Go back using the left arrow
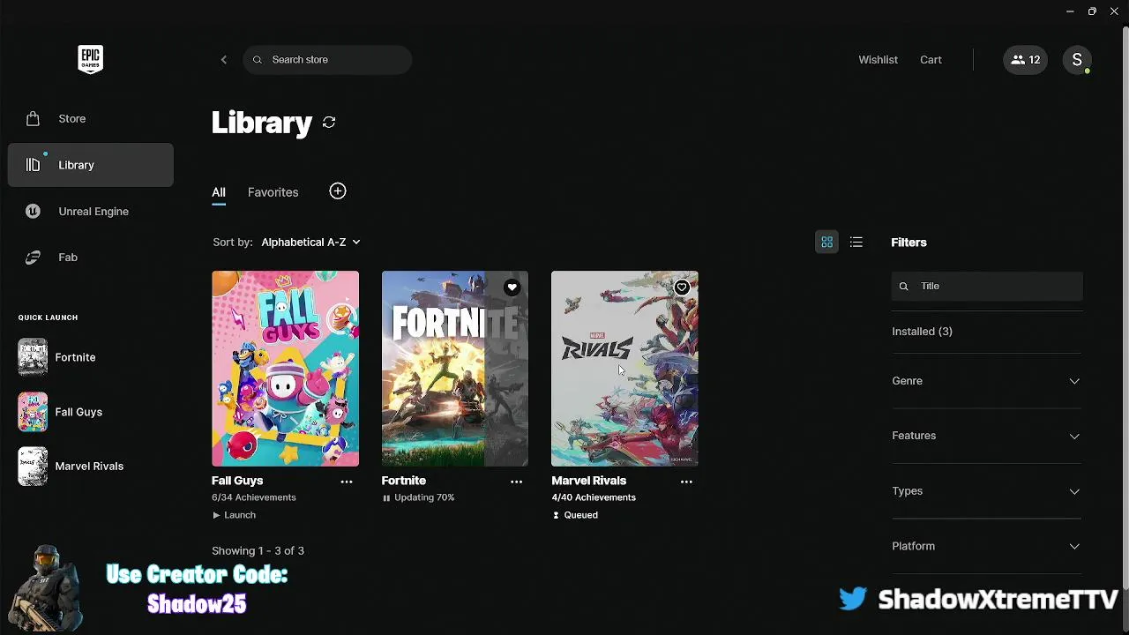 pos(224,60)
